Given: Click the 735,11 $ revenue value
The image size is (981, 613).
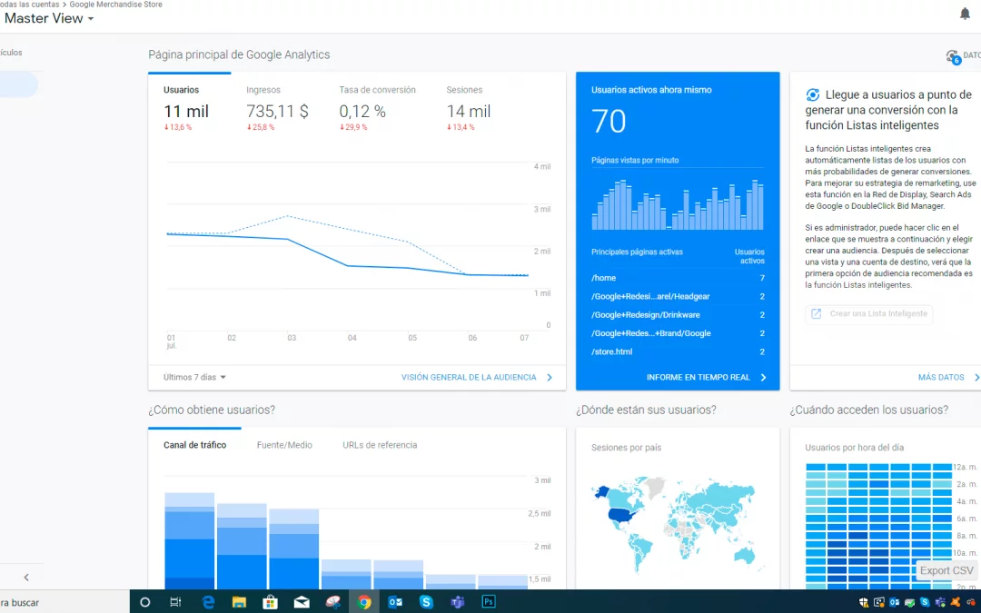Looking at the screenshot, I should coord(277,112).
